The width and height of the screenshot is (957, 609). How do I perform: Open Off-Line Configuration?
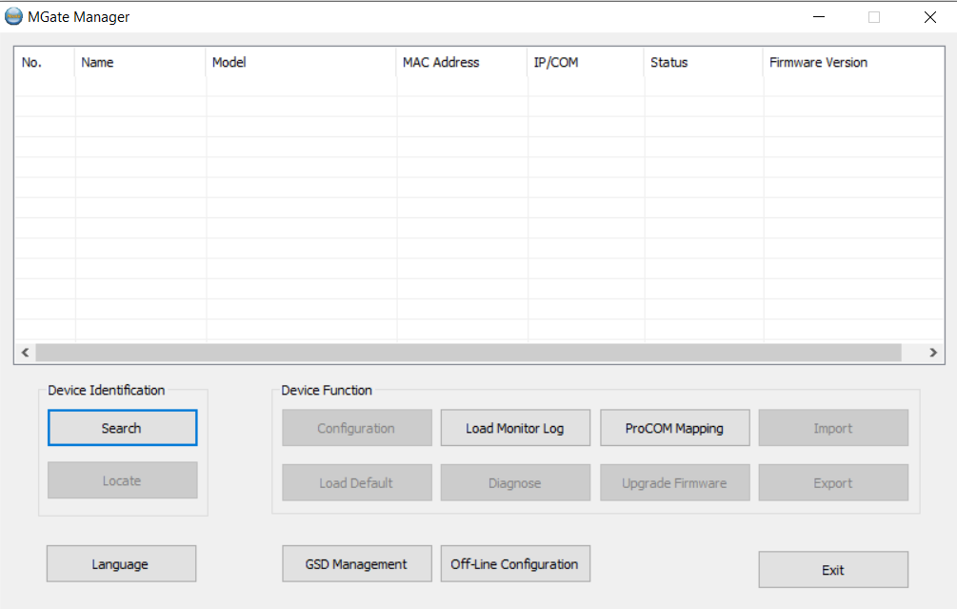click(515, 564)
